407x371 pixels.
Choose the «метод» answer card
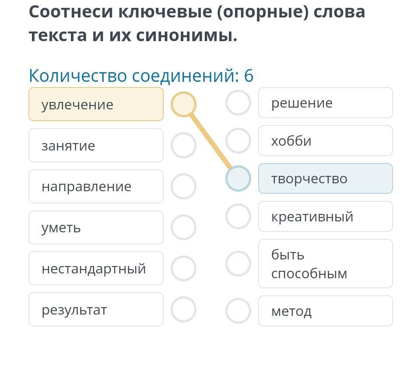pyautogui.click(x=325, y=311)
